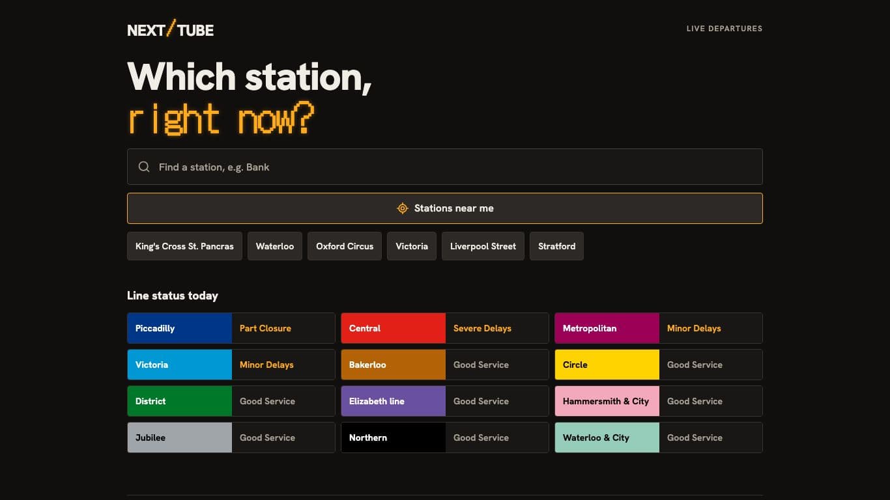The image size is (890, 500).
Task: Click the search magnifier icon
Action: tap(144, 167)
